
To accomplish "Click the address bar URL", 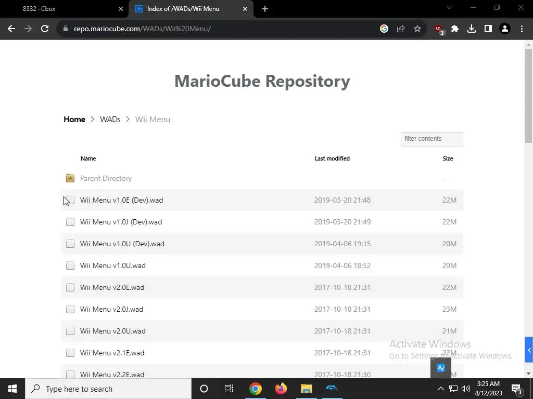I will click(142, 29).
